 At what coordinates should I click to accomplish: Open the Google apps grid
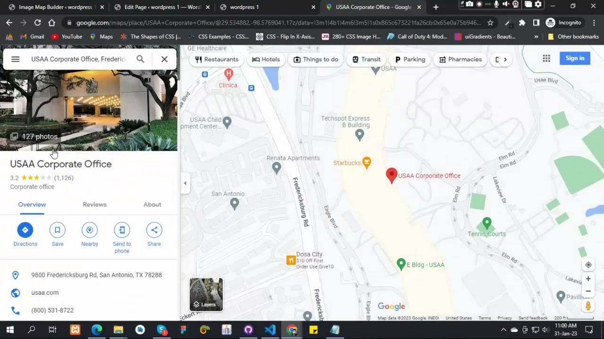click(x=546, y=58)
